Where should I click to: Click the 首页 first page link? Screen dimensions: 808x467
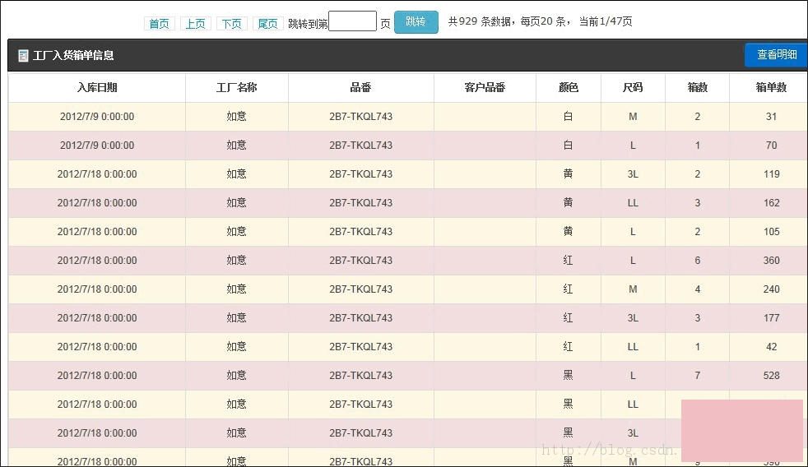[x=160, y=24]
